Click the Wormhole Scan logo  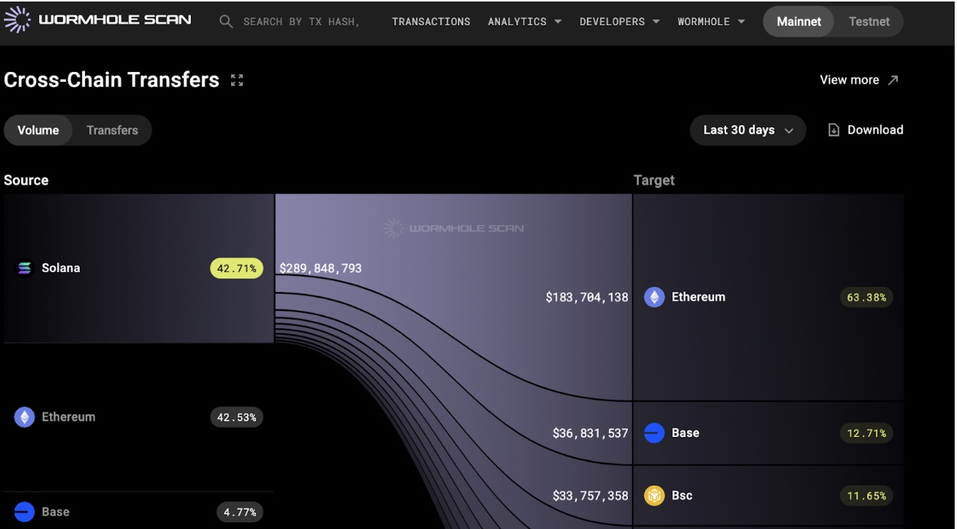97,21
